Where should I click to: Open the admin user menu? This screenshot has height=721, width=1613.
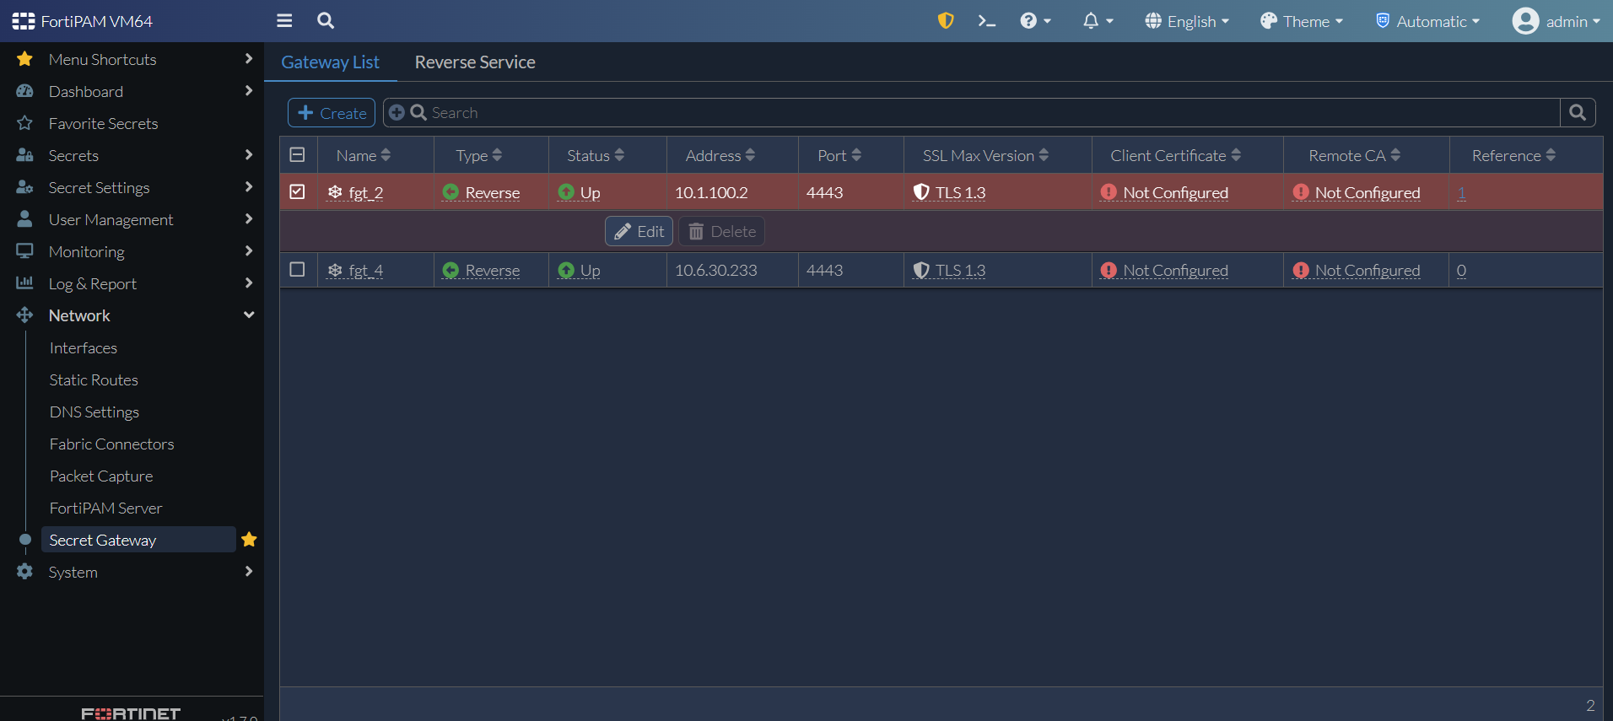tap(1556, 21)
